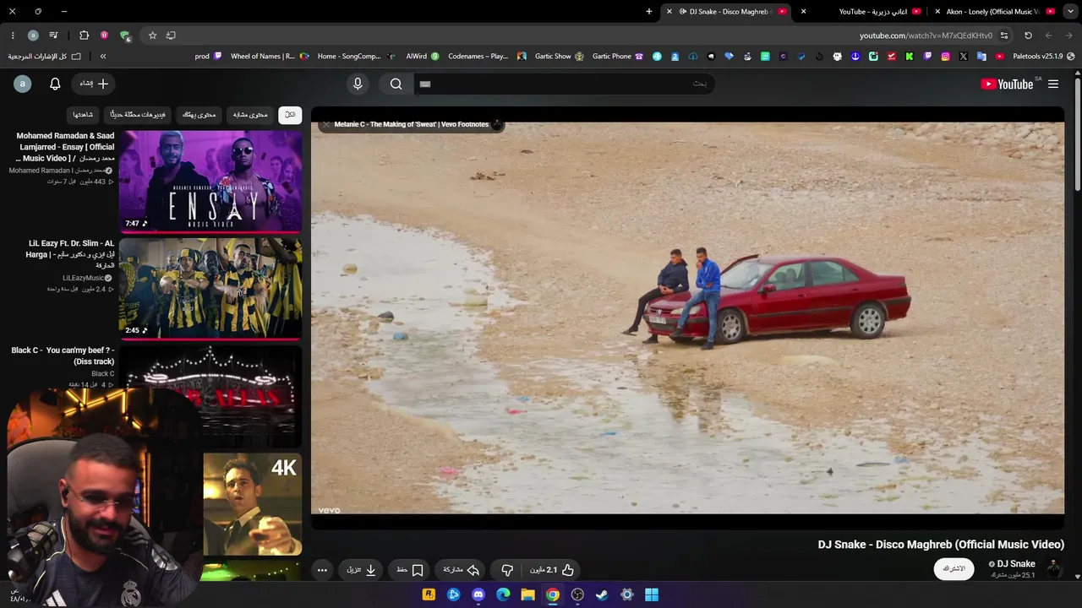Image resolution: width=1082 pixels, height=608 pixels.
Task: Navigate forward in the browser
Action: click(x=1049, y=35)
